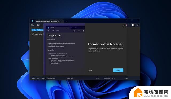Click the '1 of 3' page indicator
The height and width of the screenshot is (99, 171).
click(90, 71)
